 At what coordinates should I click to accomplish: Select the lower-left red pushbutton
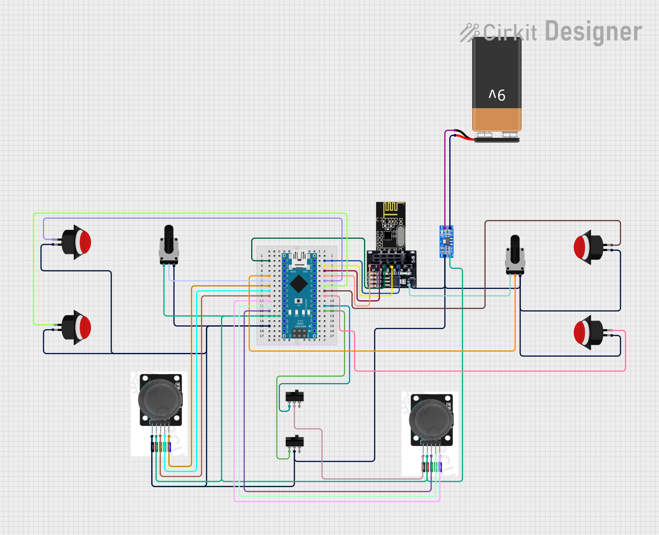pos(76,328)
